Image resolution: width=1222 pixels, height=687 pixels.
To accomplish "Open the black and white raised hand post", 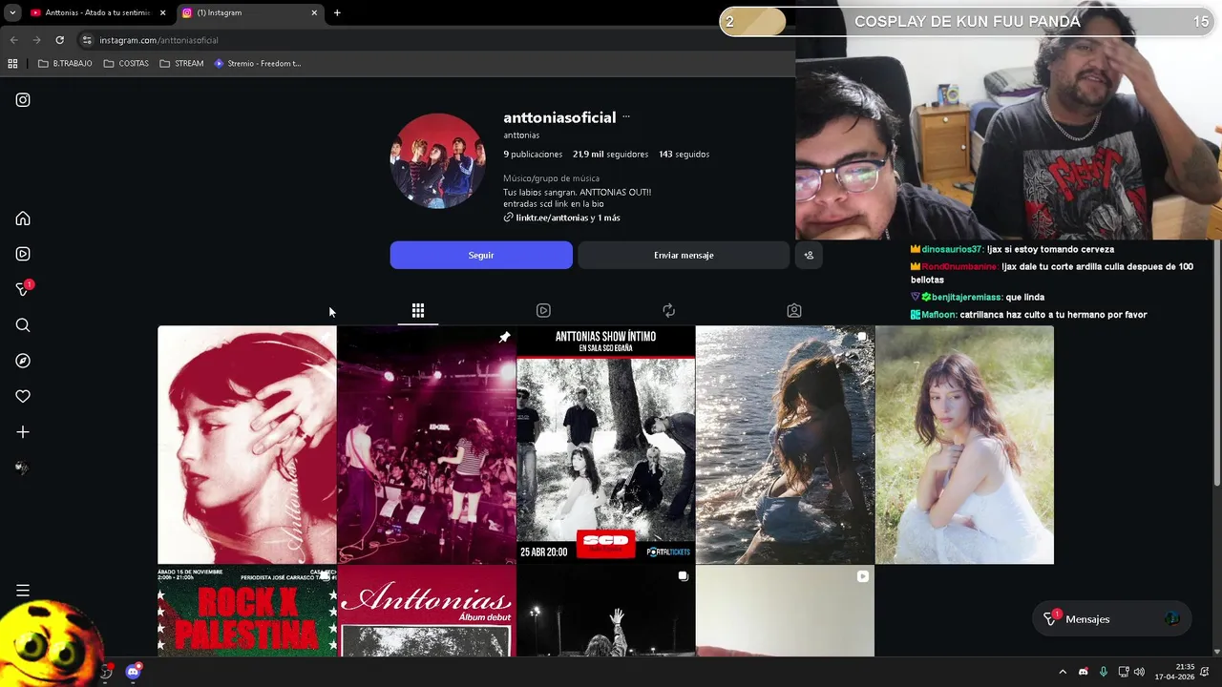I will [x=606, y=611].
